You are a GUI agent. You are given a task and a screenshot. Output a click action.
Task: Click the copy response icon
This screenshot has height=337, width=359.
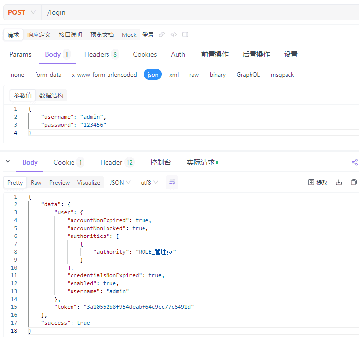point(354,182)
